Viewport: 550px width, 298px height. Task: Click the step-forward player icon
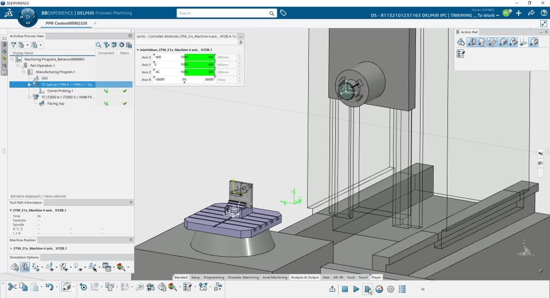click(x=368, y=289)
